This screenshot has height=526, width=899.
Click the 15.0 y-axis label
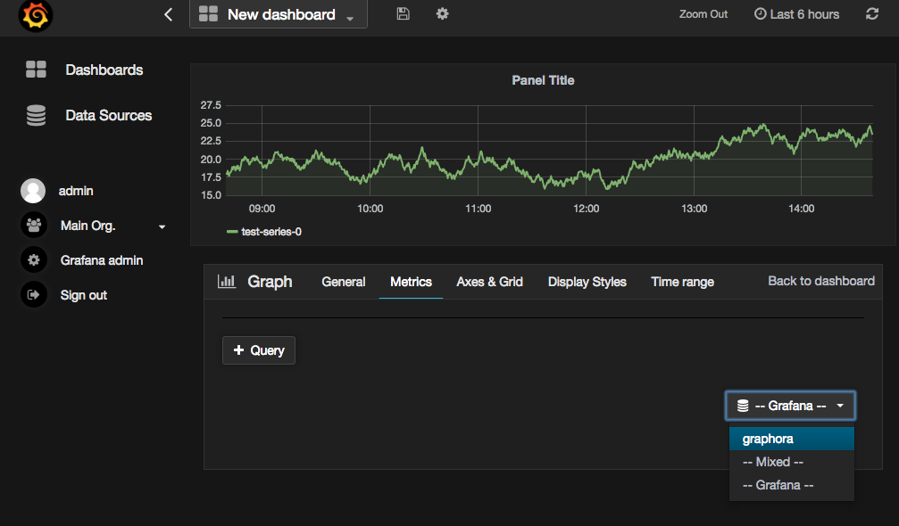pyautogui.click(x=211, y=195)
